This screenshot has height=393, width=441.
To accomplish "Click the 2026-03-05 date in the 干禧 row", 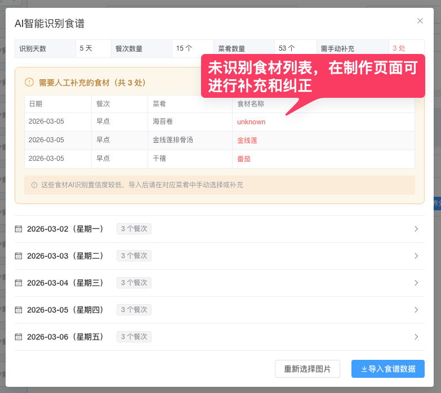I will tap(46, 159).
